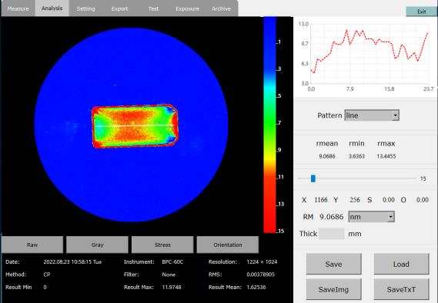Click the instrument name BPC-60C

(172, 261)
